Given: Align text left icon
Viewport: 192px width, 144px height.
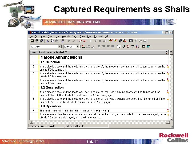Looking at the screenshot, I should tap(99, 46).
